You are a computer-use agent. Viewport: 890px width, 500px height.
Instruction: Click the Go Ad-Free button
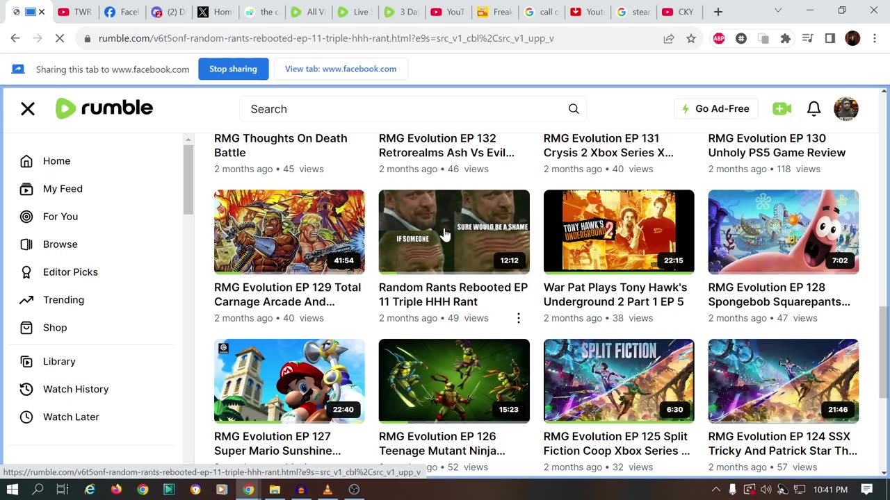pyautogui.click(x=715, y=109)
